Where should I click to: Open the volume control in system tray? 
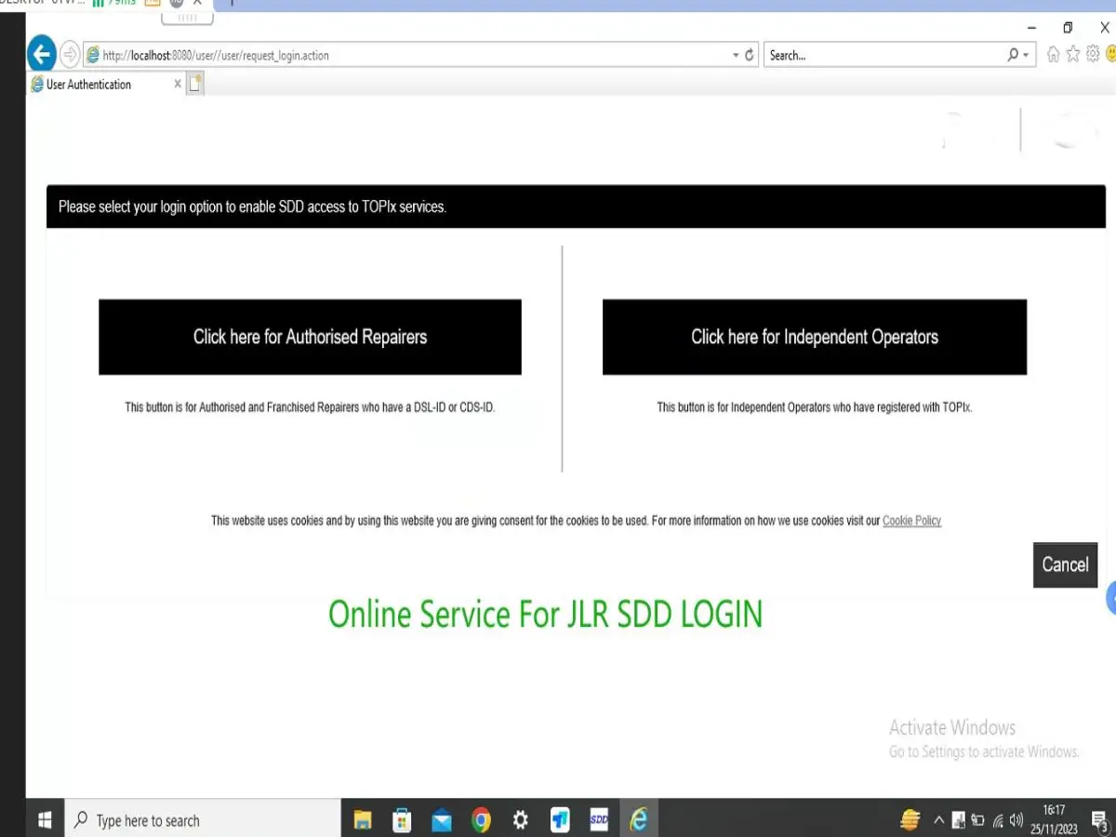pyautogui.click(x=1016, y=820)
